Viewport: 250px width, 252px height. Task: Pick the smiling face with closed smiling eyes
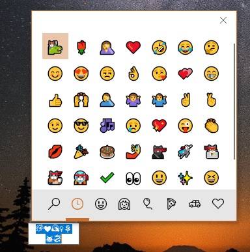[55, 74]
